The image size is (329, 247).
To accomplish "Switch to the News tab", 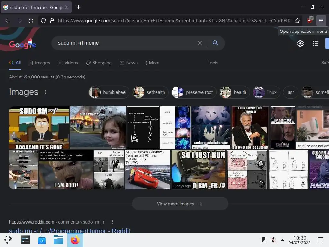I will pos(129,63).
